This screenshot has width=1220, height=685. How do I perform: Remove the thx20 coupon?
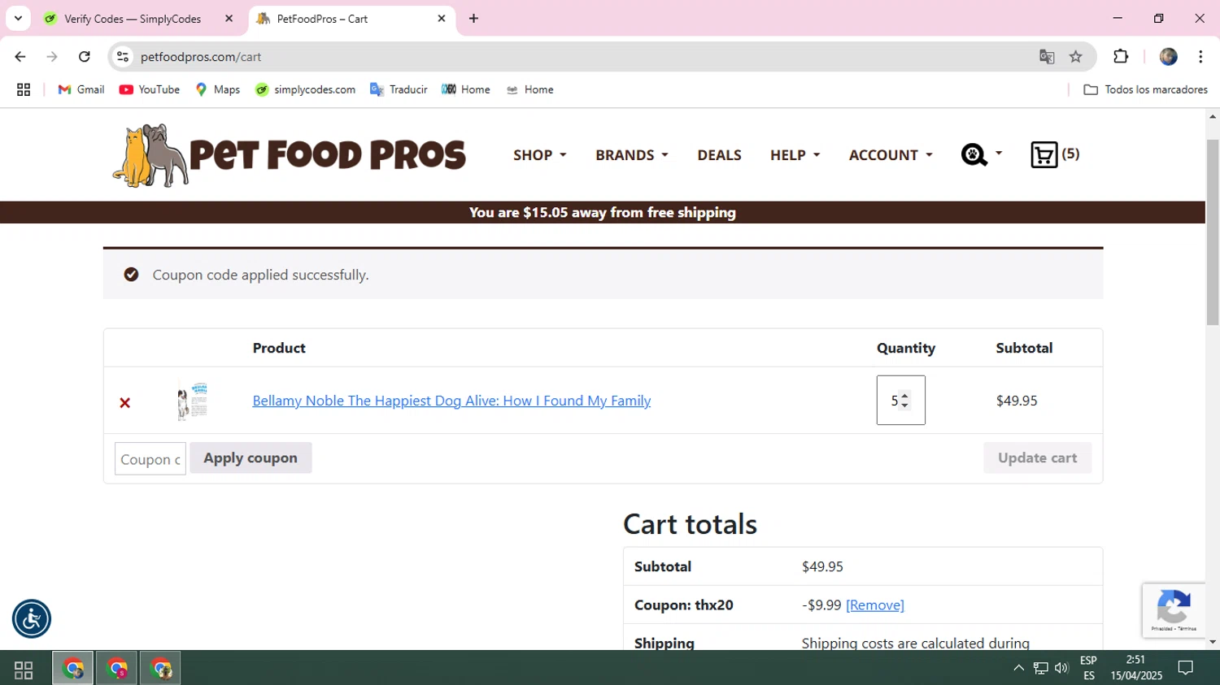(875, 605)
